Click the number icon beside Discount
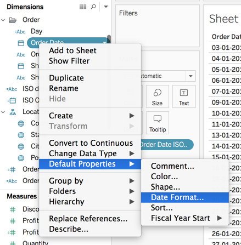241x245 pixels. (13, 209)
